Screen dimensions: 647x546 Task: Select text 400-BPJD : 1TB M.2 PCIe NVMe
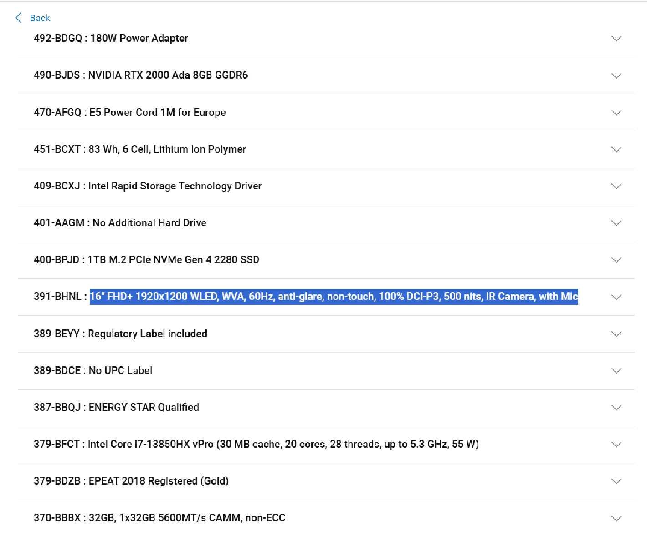pyautogui.click(x=146, y=260)
